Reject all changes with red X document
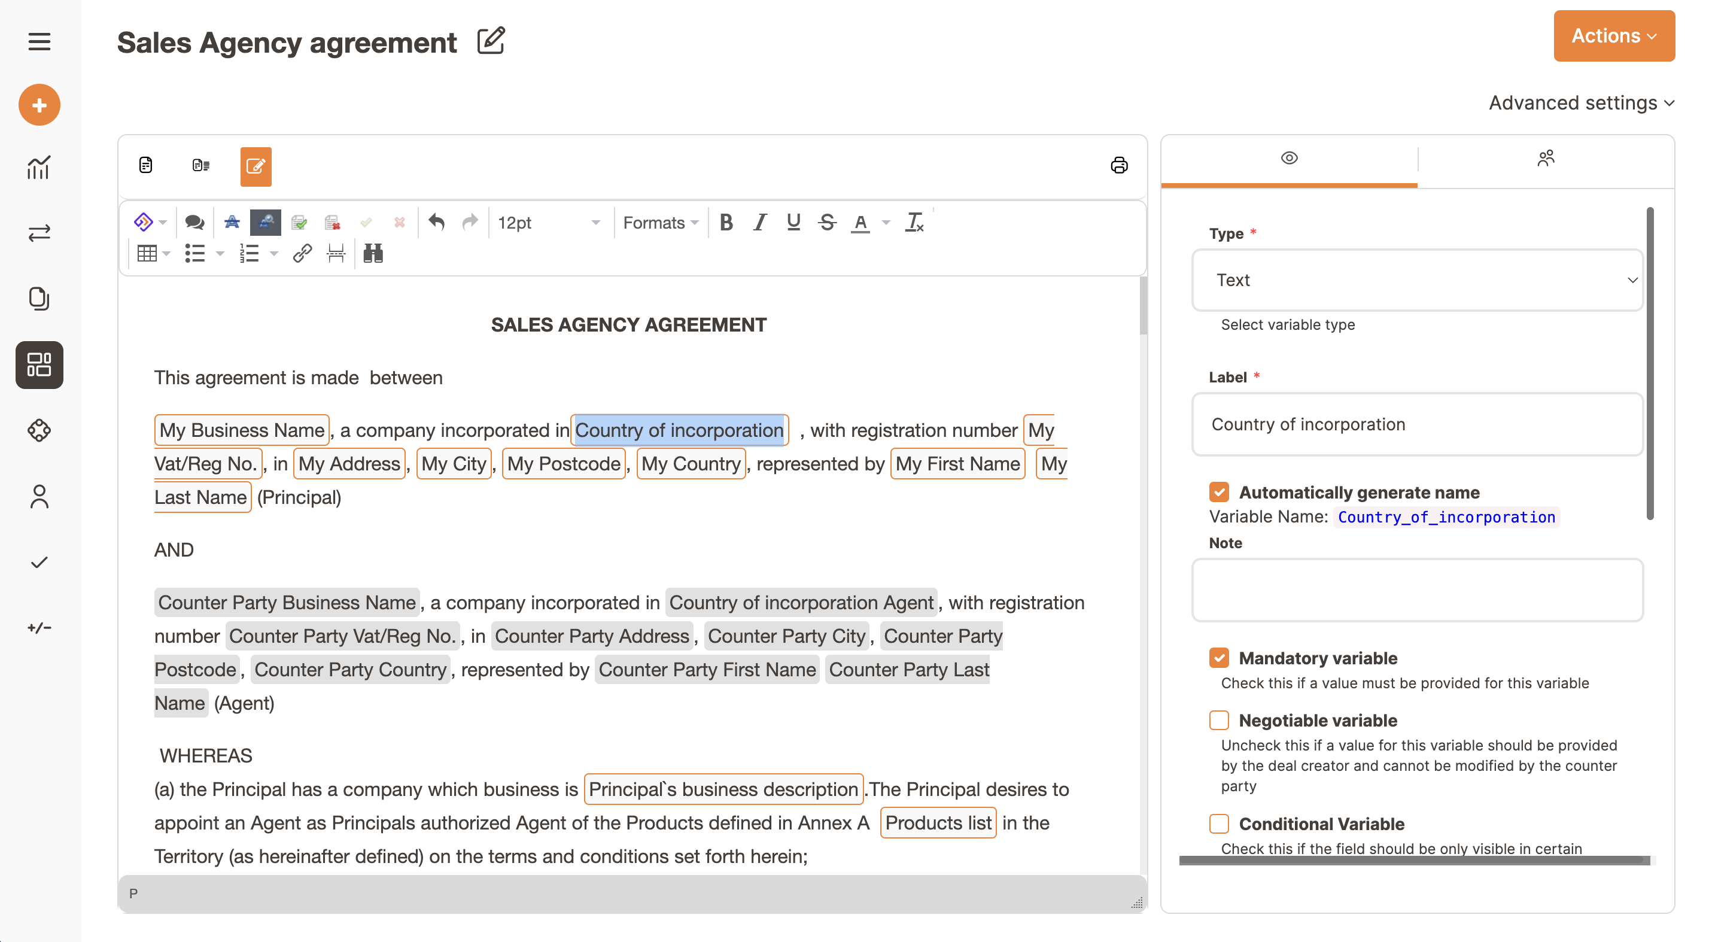 tap(332, 222)
